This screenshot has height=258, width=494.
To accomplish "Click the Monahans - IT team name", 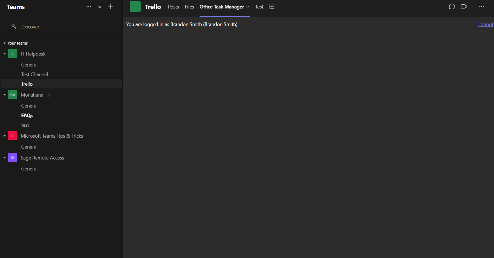I will tap(36, 95).
